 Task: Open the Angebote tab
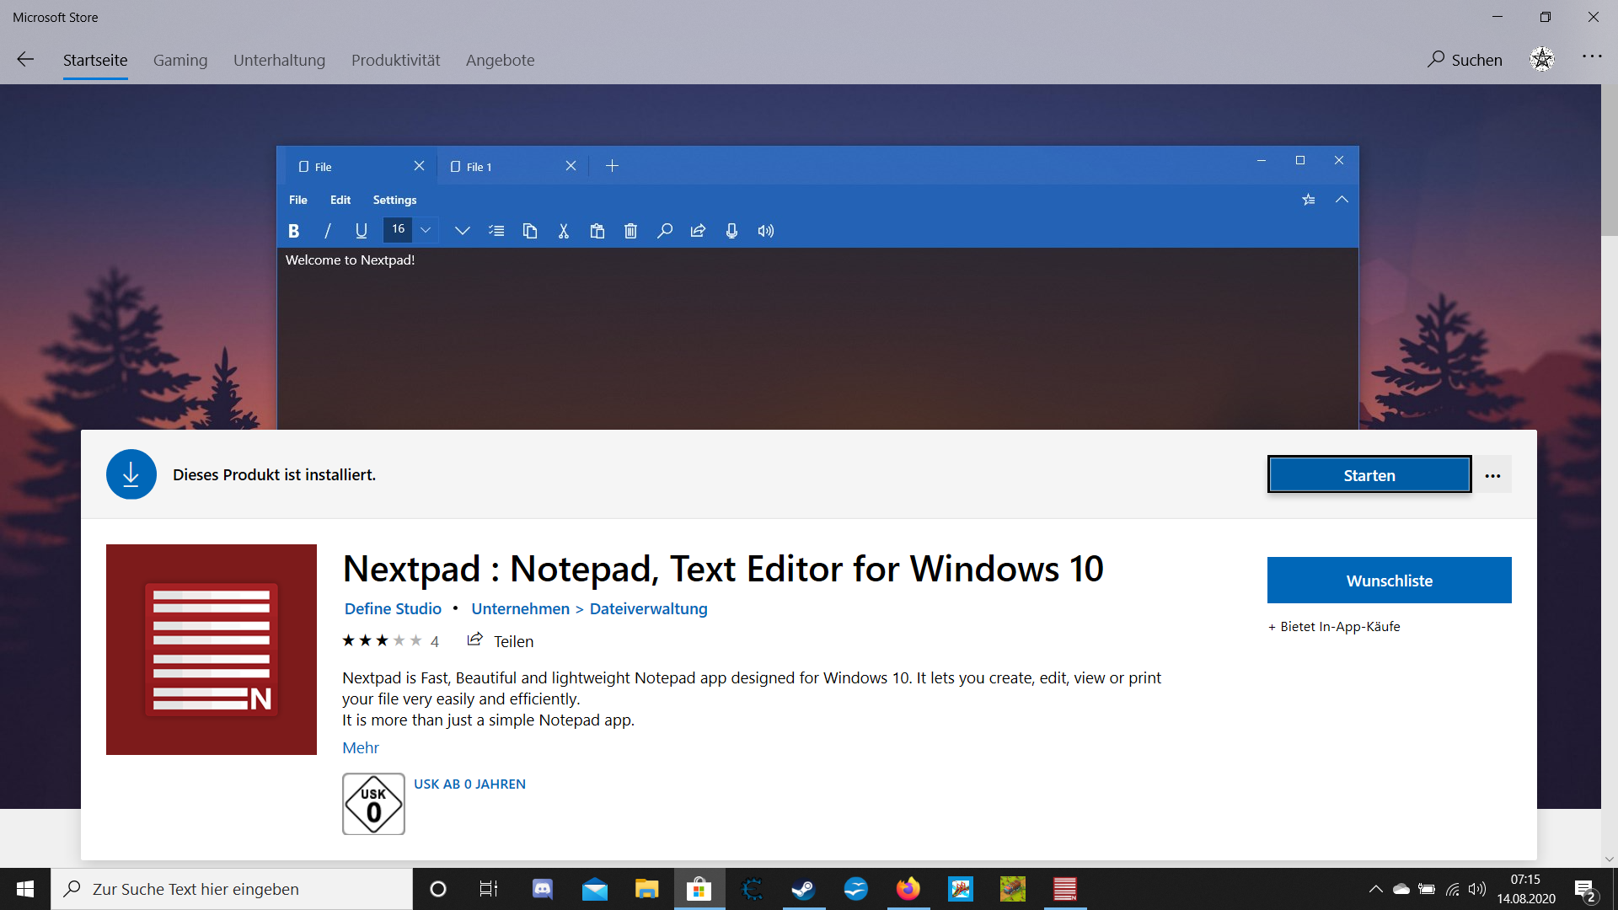(x=500, y=60)
